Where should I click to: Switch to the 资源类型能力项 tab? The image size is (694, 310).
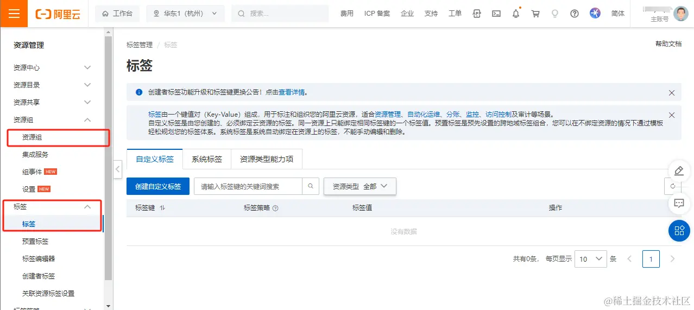coord(267,159)
